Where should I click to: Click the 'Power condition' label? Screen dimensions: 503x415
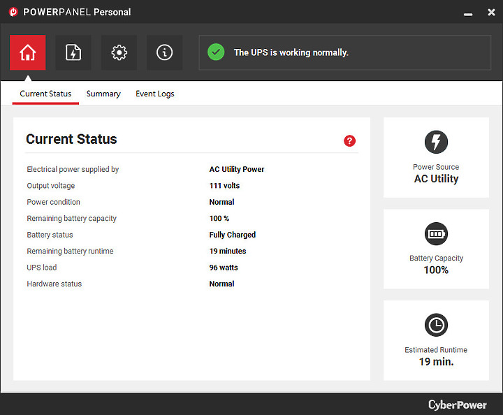(53, 202)
